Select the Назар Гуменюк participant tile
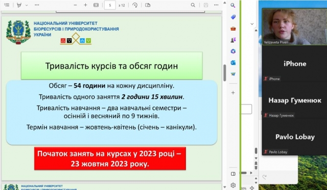327x190 pixels. [294, 100]
